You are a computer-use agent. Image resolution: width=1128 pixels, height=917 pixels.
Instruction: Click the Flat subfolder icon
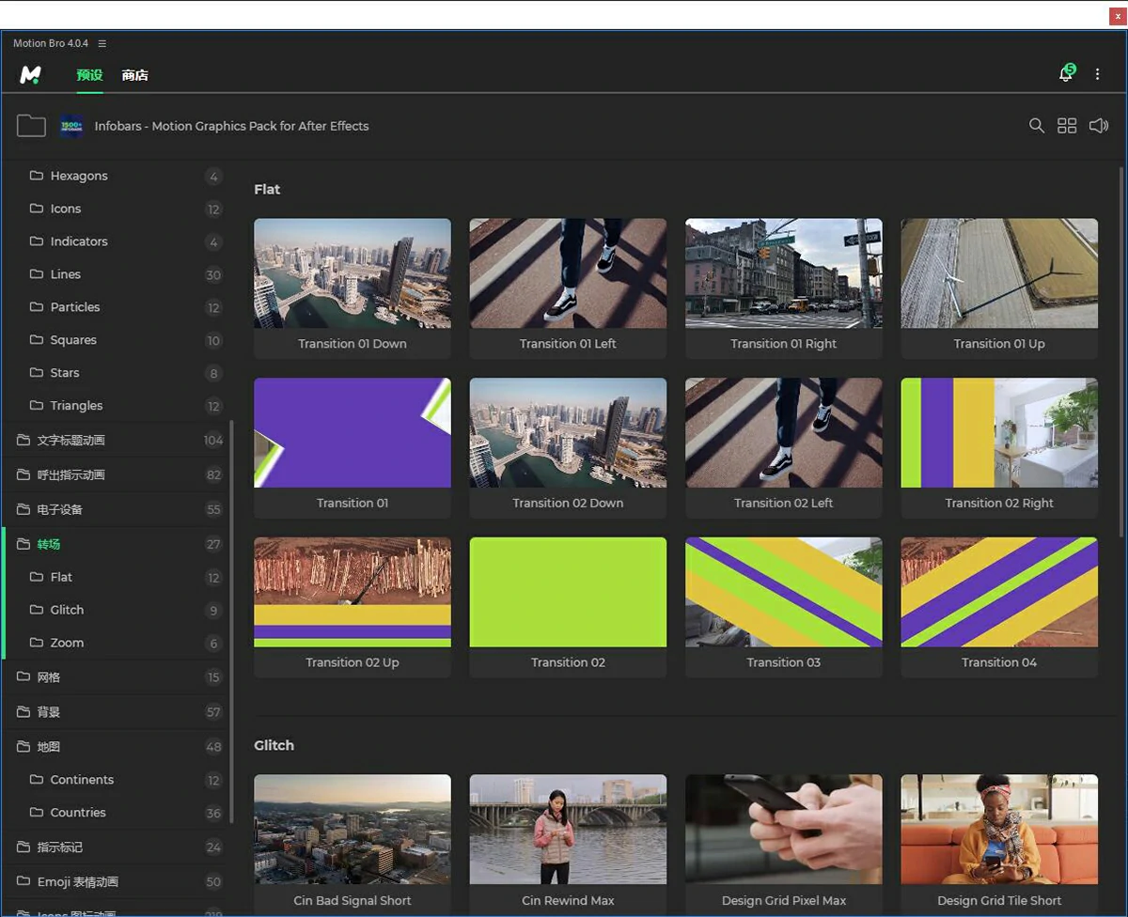[x=37, y=577]
